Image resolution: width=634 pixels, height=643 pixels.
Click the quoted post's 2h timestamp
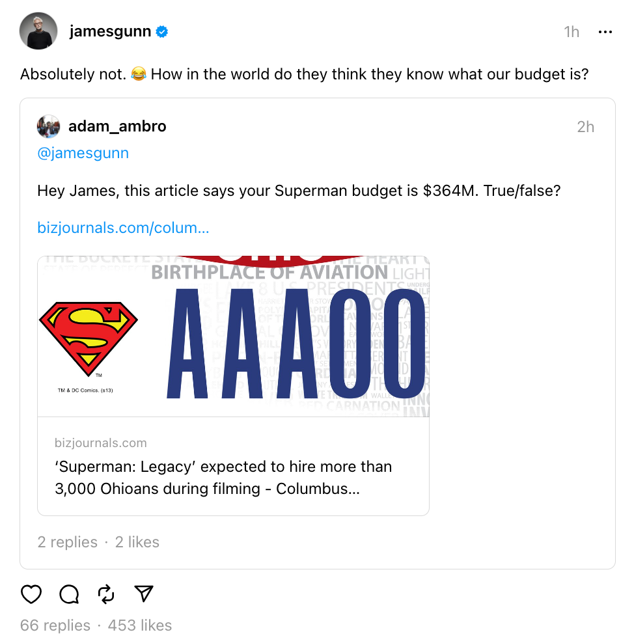[585, 127]
